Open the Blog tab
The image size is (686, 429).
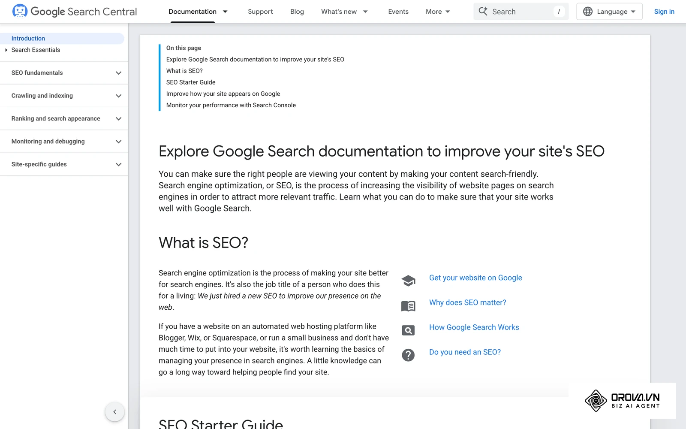coord(297,12)
